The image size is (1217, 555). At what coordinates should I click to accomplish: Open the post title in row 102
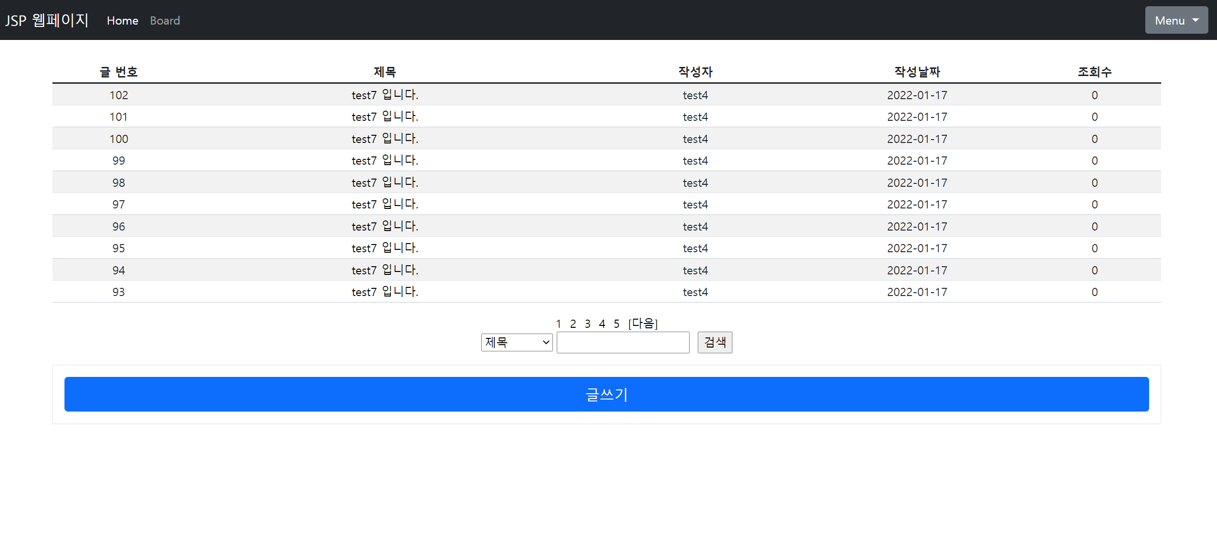pyautogui.click(x=384, y=95)
